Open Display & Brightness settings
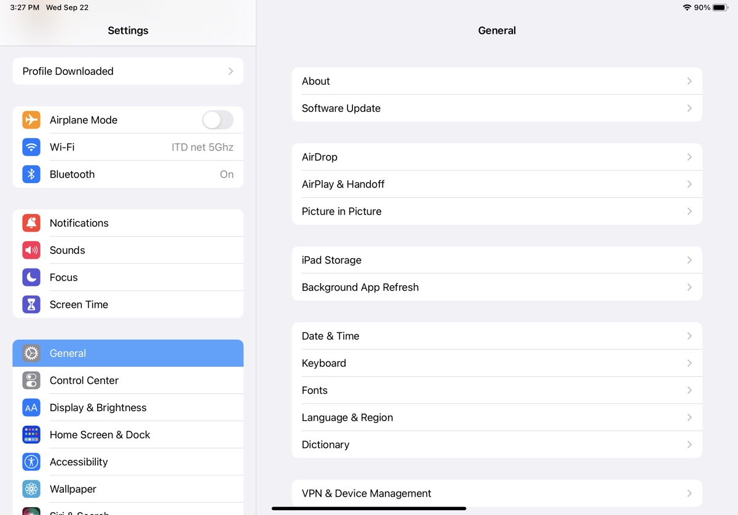 point(98,407)
